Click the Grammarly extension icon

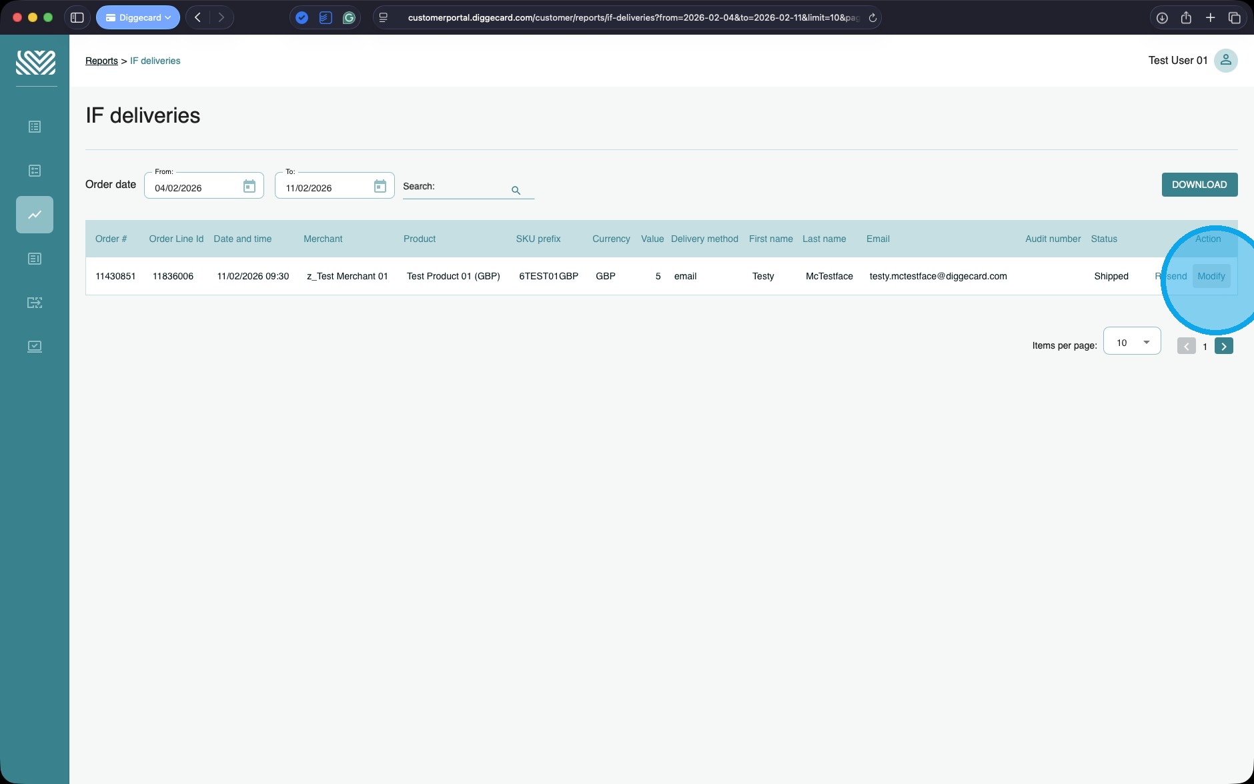coord(349,18)
